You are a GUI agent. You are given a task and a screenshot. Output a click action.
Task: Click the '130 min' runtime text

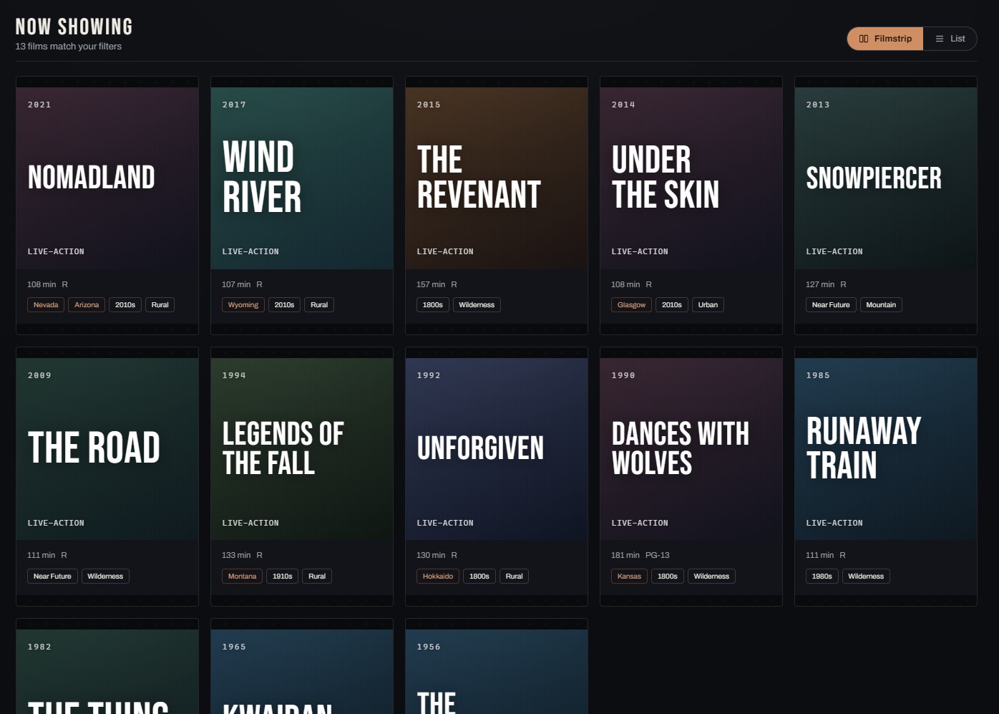pos(431,555)
